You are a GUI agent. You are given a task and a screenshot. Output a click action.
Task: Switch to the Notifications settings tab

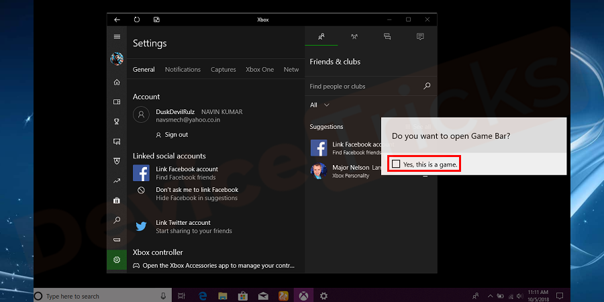click(x=183, y=69)
